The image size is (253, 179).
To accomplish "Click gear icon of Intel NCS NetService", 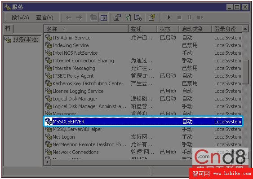I will coord(49,52).
